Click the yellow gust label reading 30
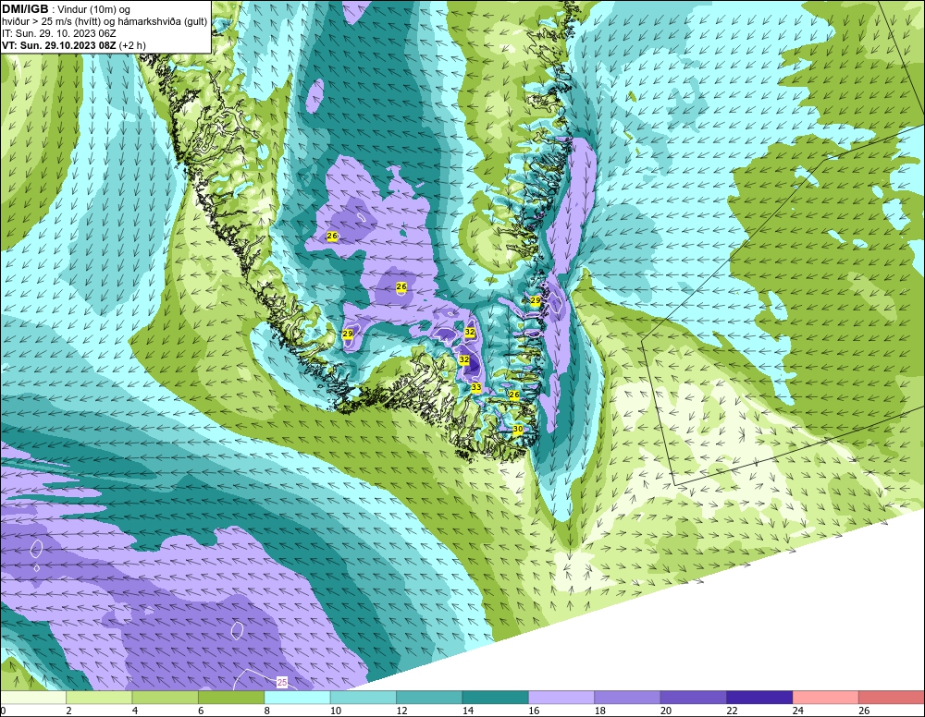The image size is (925, 717). click(518, 430)
